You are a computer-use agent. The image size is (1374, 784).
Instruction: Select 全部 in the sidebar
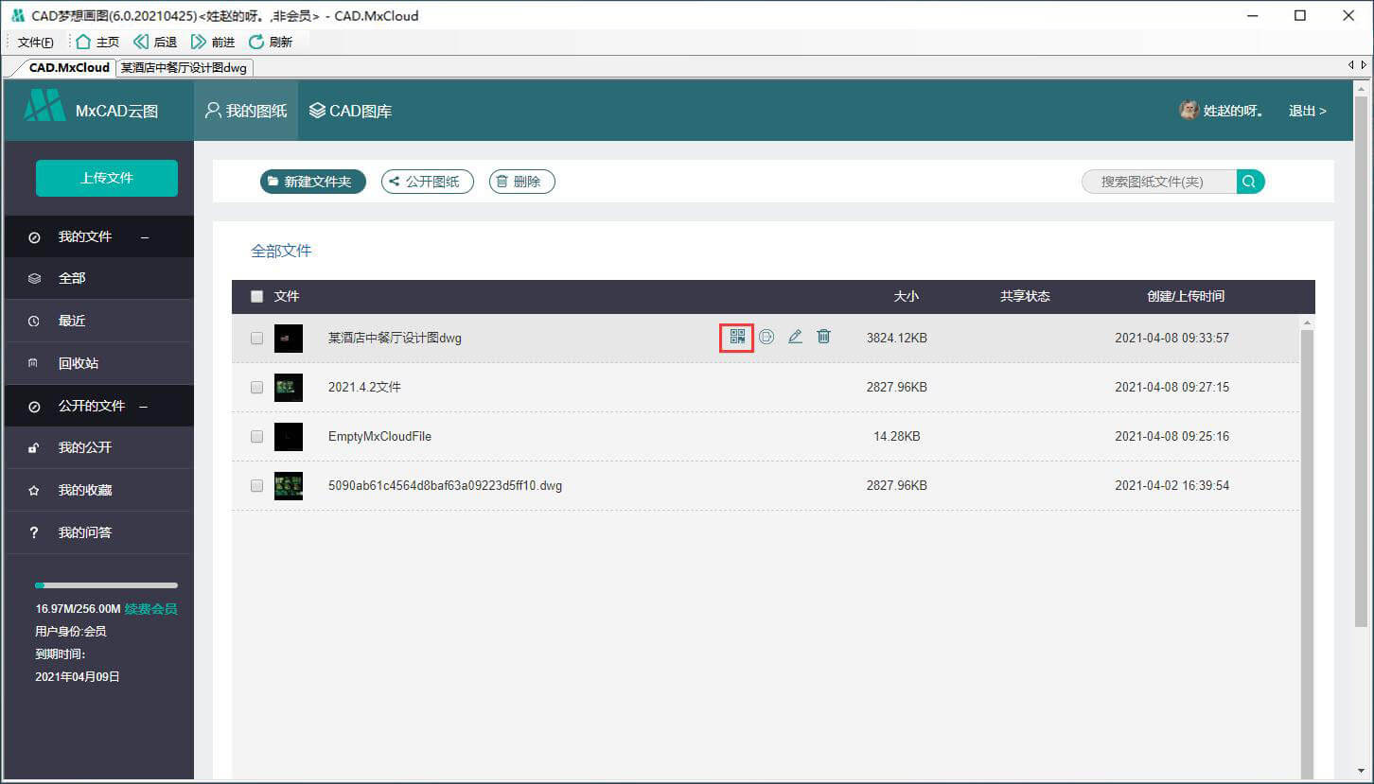tap(98, 278)
